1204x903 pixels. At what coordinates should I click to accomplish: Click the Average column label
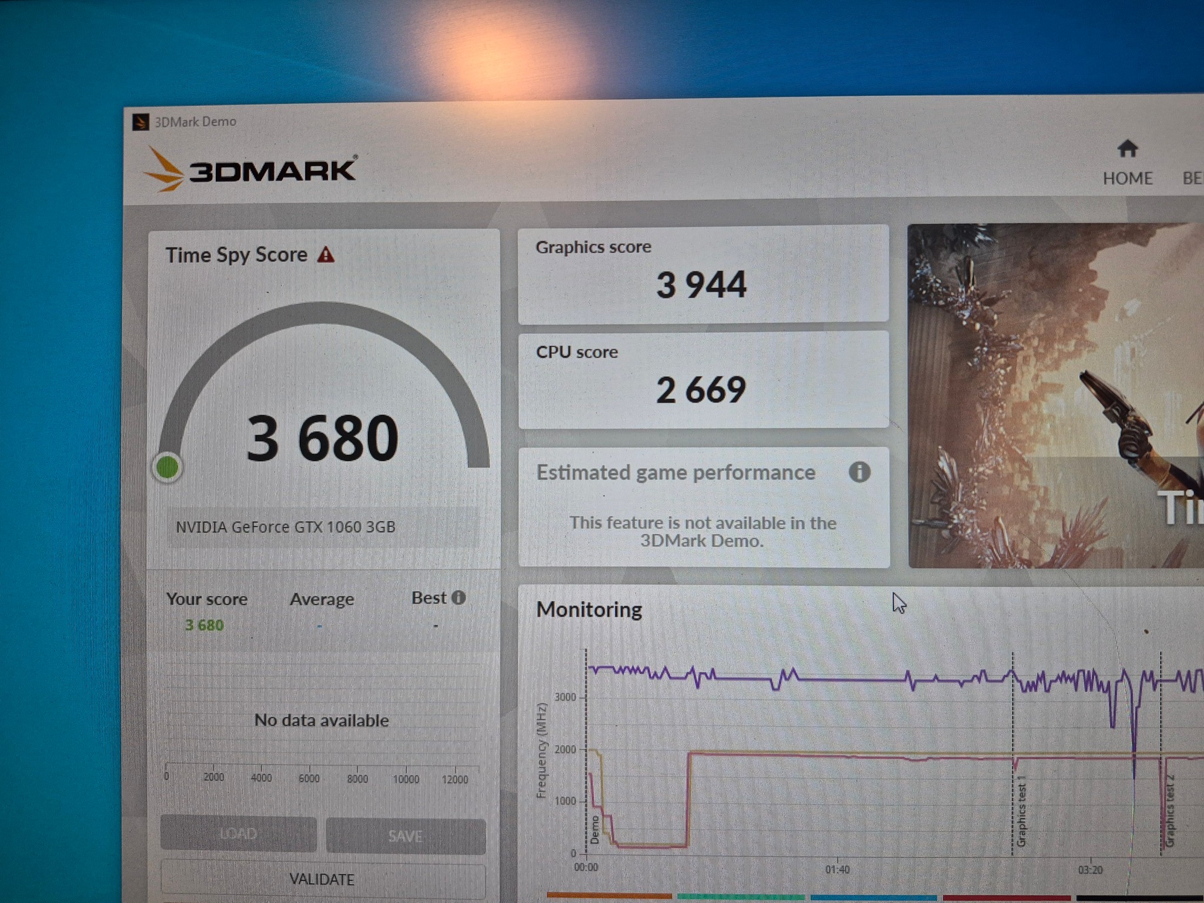[322, 599]
